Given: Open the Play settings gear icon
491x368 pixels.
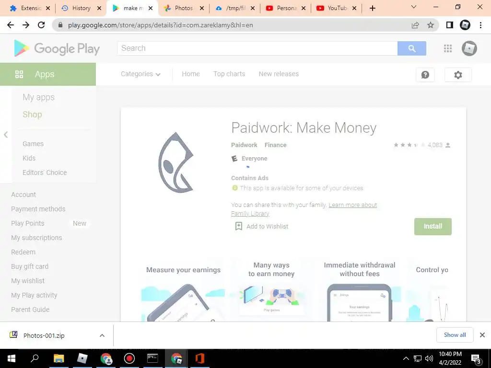Looking at the screenshot, I should 458,75.
